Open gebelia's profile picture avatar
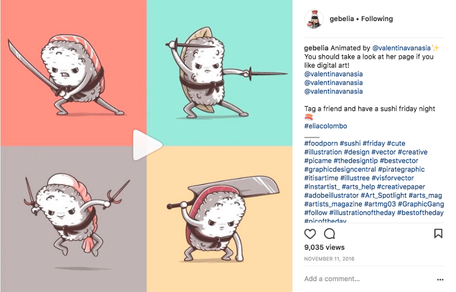 pyautogui.click(x=314, y=19)
